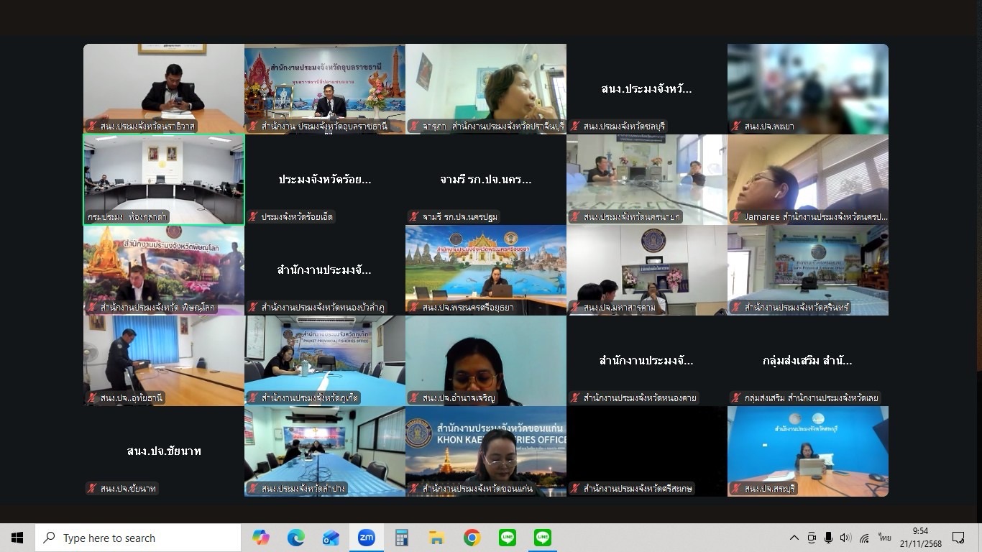
Task: Switch the ไทย input language indicator
Action: (x=884, y=538)
